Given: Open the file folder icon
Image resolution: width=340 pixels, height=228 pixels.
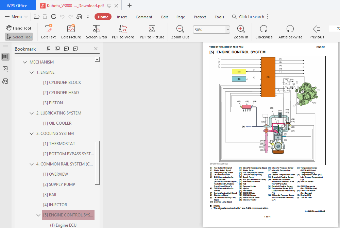Looking at the screenshot, I should (37, 17).
